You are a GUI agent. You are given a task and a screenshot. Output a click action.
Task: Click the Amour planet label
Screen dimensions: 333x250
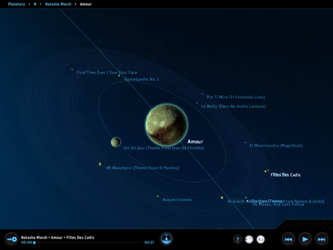pos(195,142)
